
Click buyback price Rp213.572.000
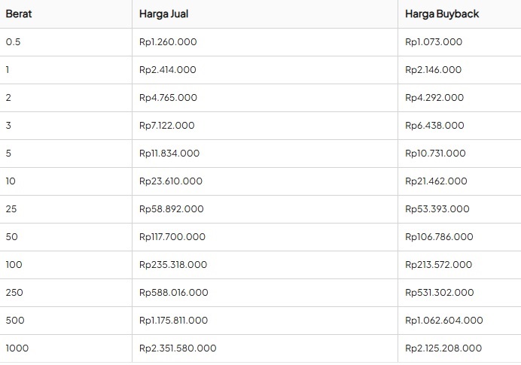(x=438, y=265)
